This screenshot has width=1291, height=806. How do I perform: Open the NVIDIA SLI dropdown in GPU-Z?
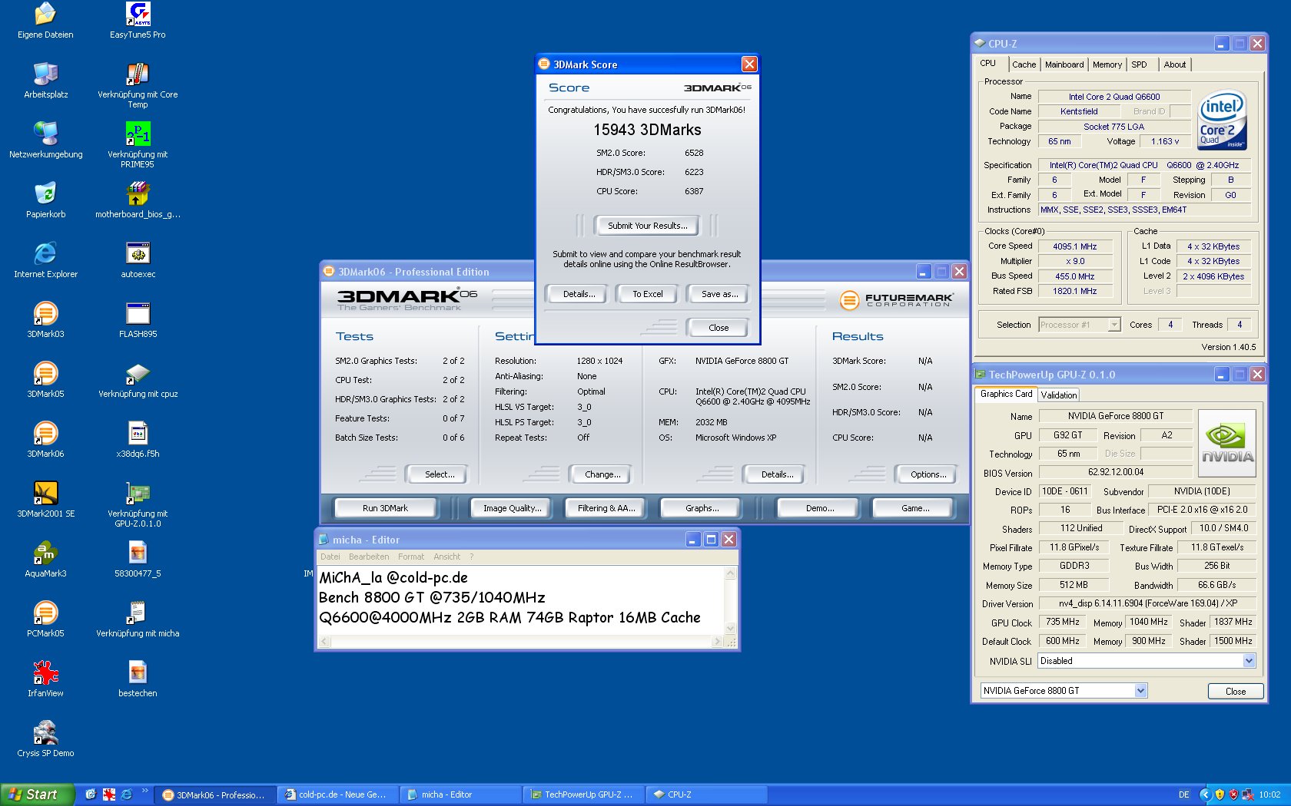coord(1249,661)
